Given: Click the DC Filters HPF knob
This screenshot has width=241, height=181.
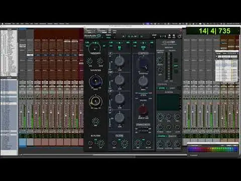Looking at the screenshot, I should point(90,143).
